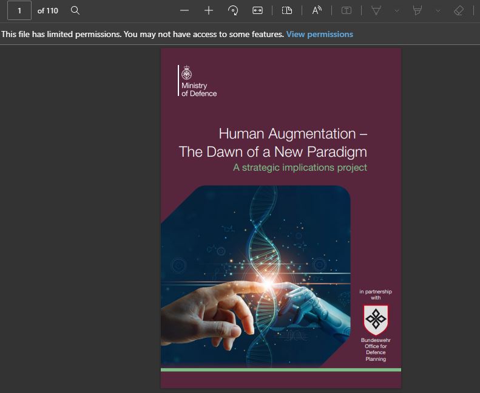Open the View permissions link
This screenshot has height=393, width=480.
click(x=320, y=34)
